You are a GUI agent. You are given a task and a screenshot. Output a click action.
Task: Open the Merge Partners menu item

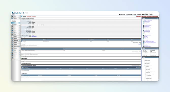14,25
